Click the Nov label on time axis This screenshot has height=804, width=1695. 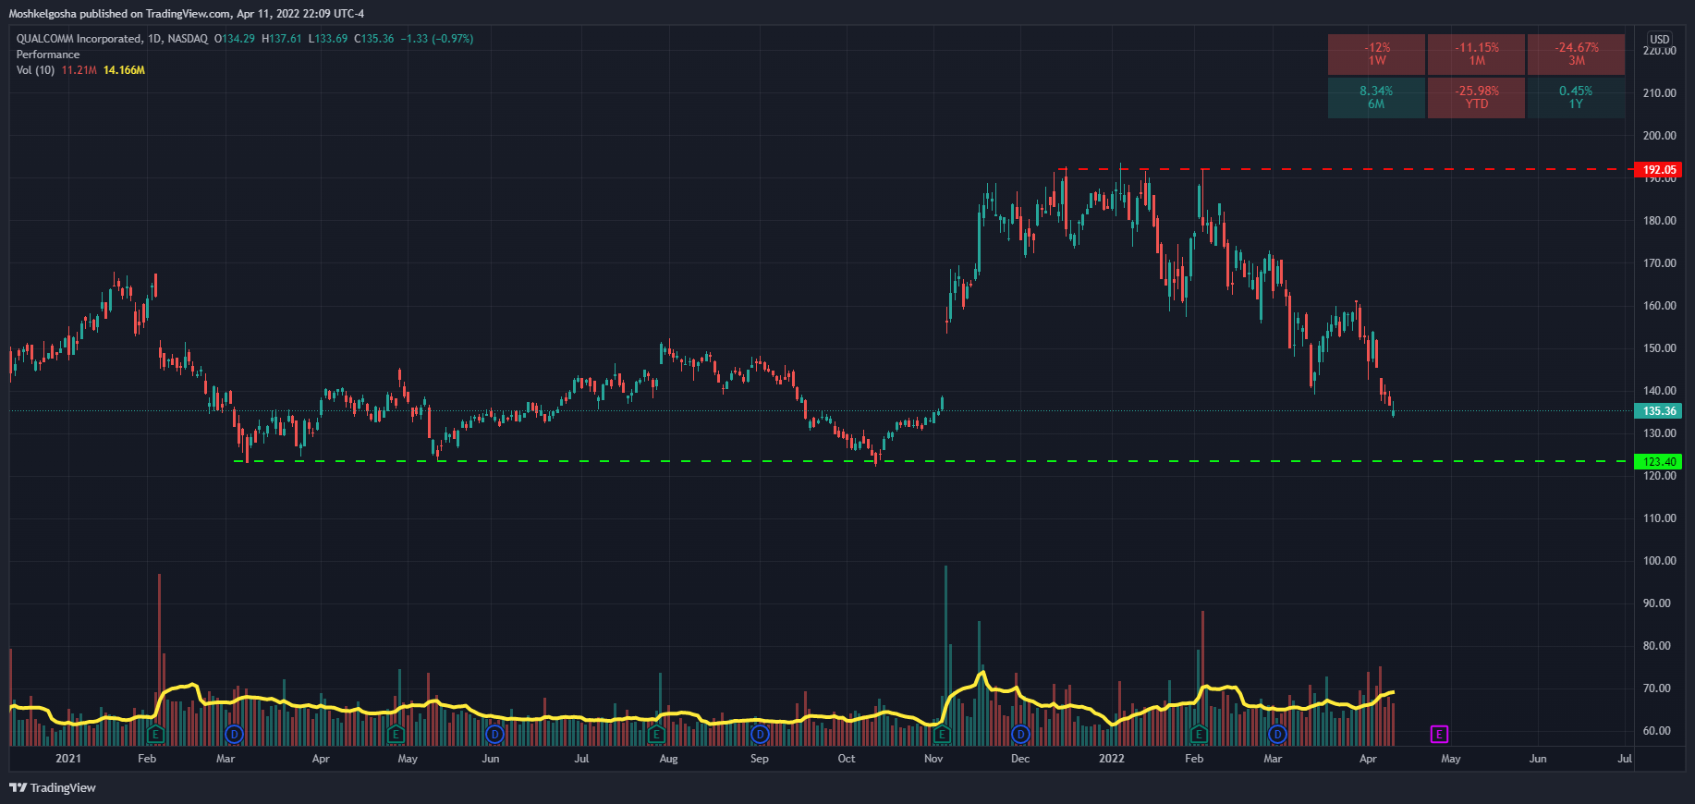[x=933, y=759]
